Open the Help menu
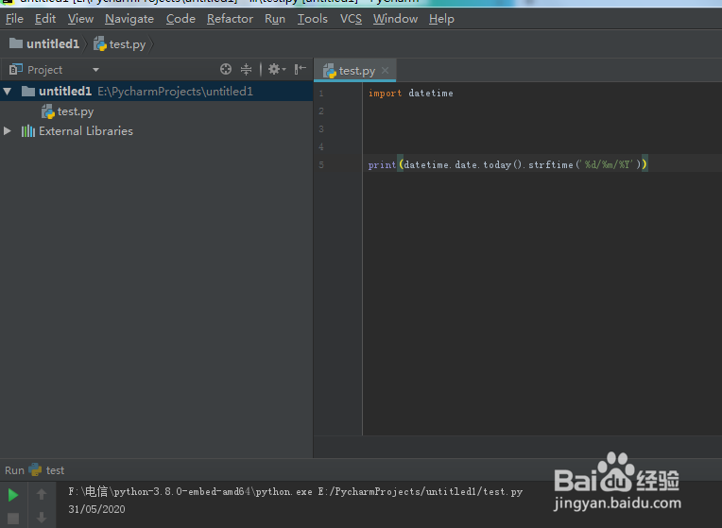This screenshot has height=528, width=722. 441,19
